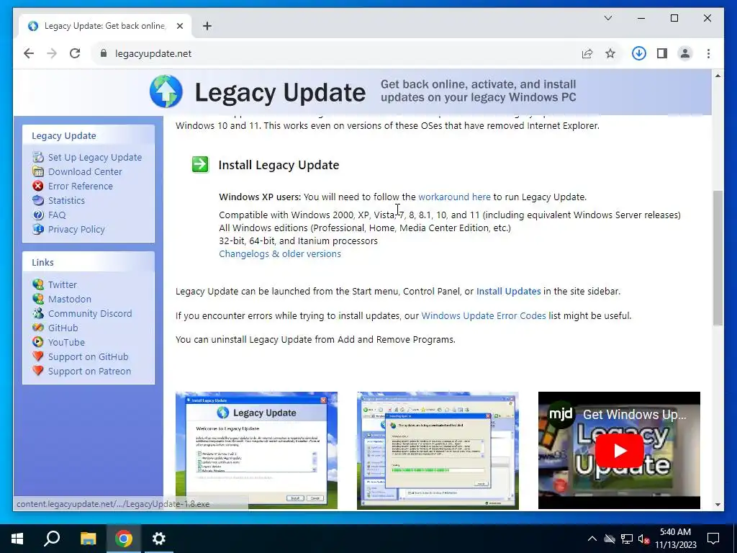This screenshot has height=553, width=737.
Task: Show hidden system tray icons
Action: (x=592, y=539)
